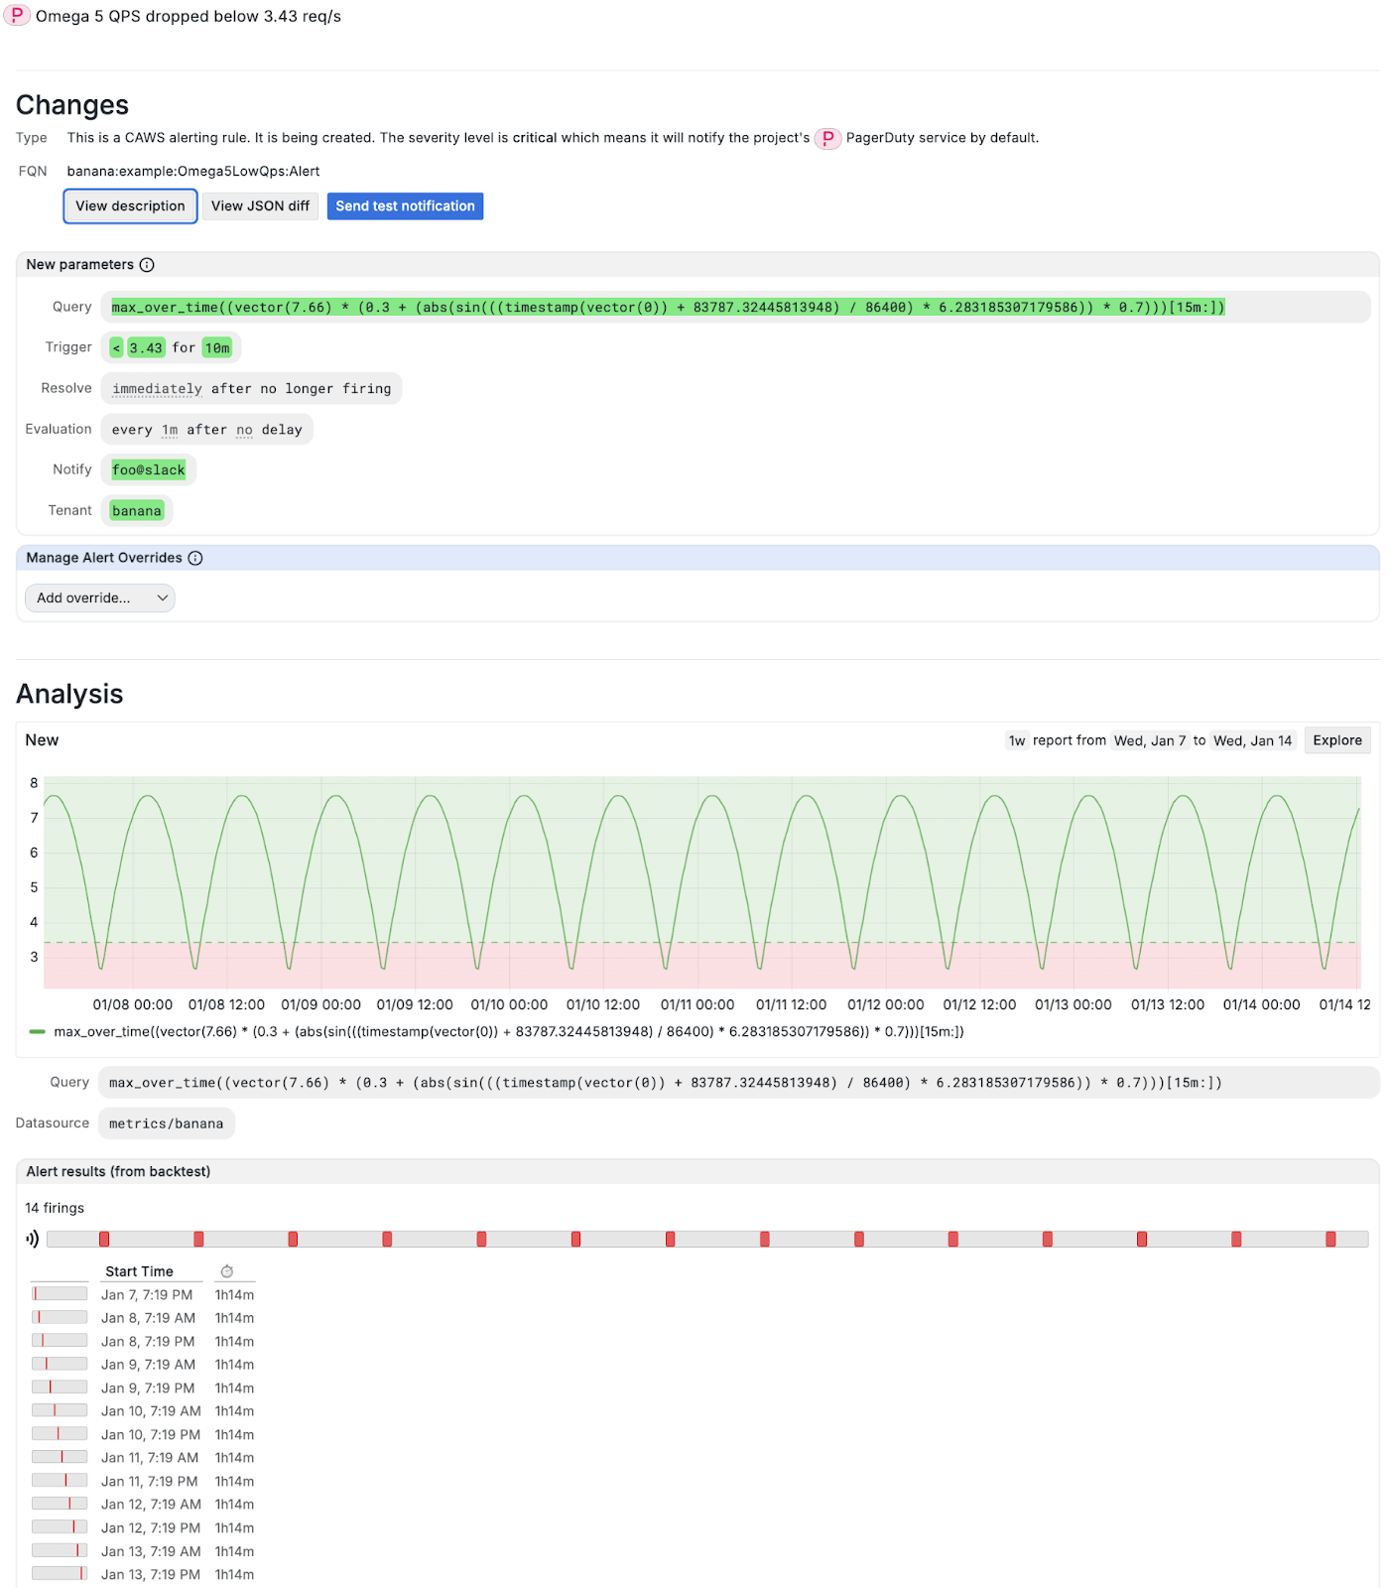Click the PagerDuty icon beside the alert title
This screenshot has height=1588, width=1392.
click(17, 16)
